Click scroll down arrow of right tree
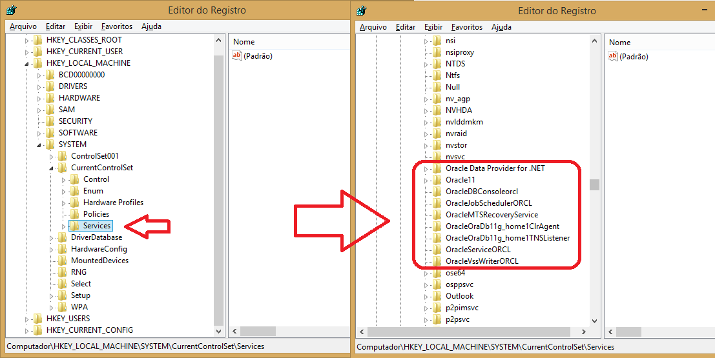This screenshot has height=358, width=715. click(x=594, y=321)
